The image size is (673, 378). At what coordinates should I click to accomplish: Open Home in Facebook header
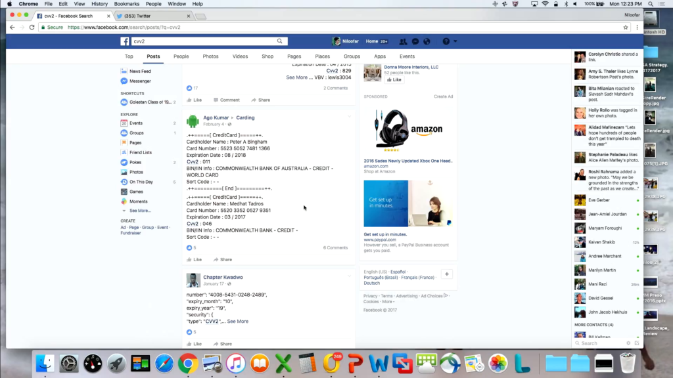click(372, 41)
